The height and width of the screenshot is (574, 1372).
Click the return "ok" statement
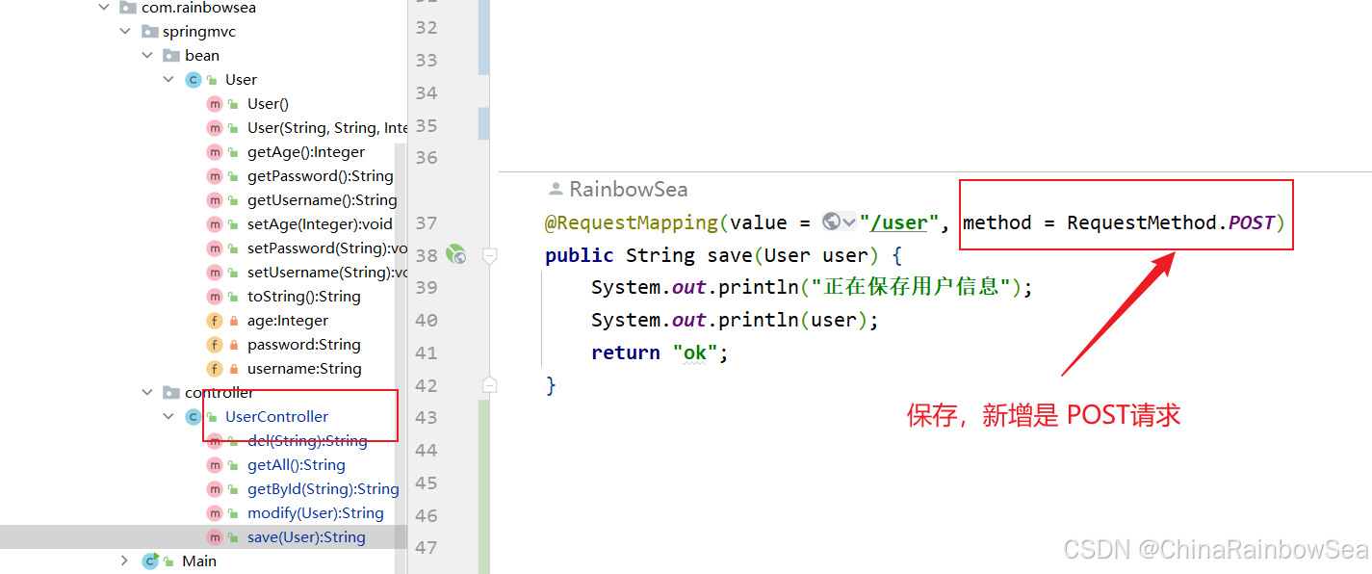click(x=660, y=352)
